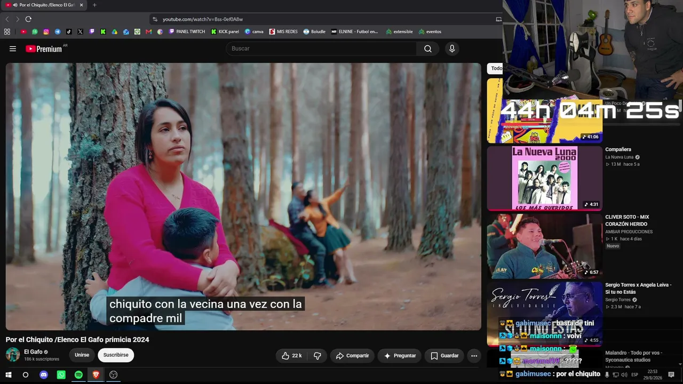The height and width of the screenshot is (384, 683).
Task: Select the Todo filter chip
Action: click(x=496, y=68)
